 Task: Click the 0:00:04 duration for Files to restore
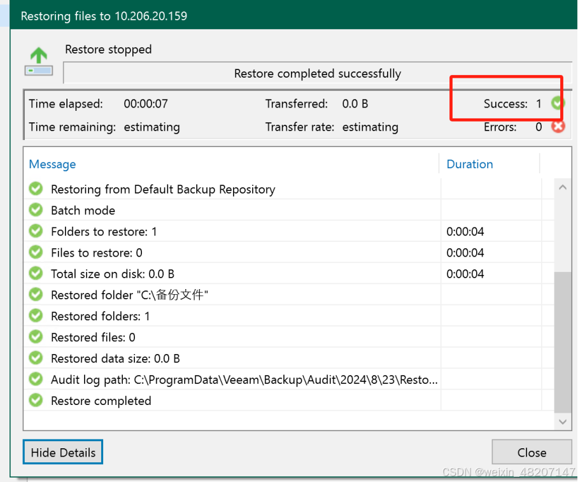click(465, 253)
